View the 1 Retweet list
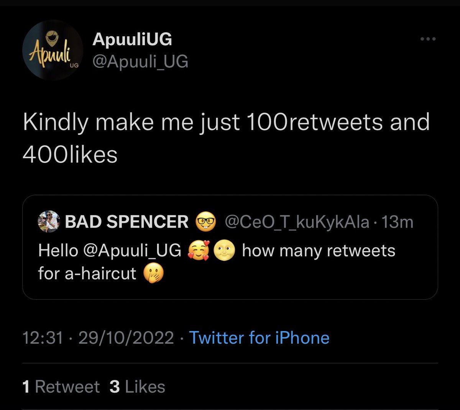 pos(61,387)
